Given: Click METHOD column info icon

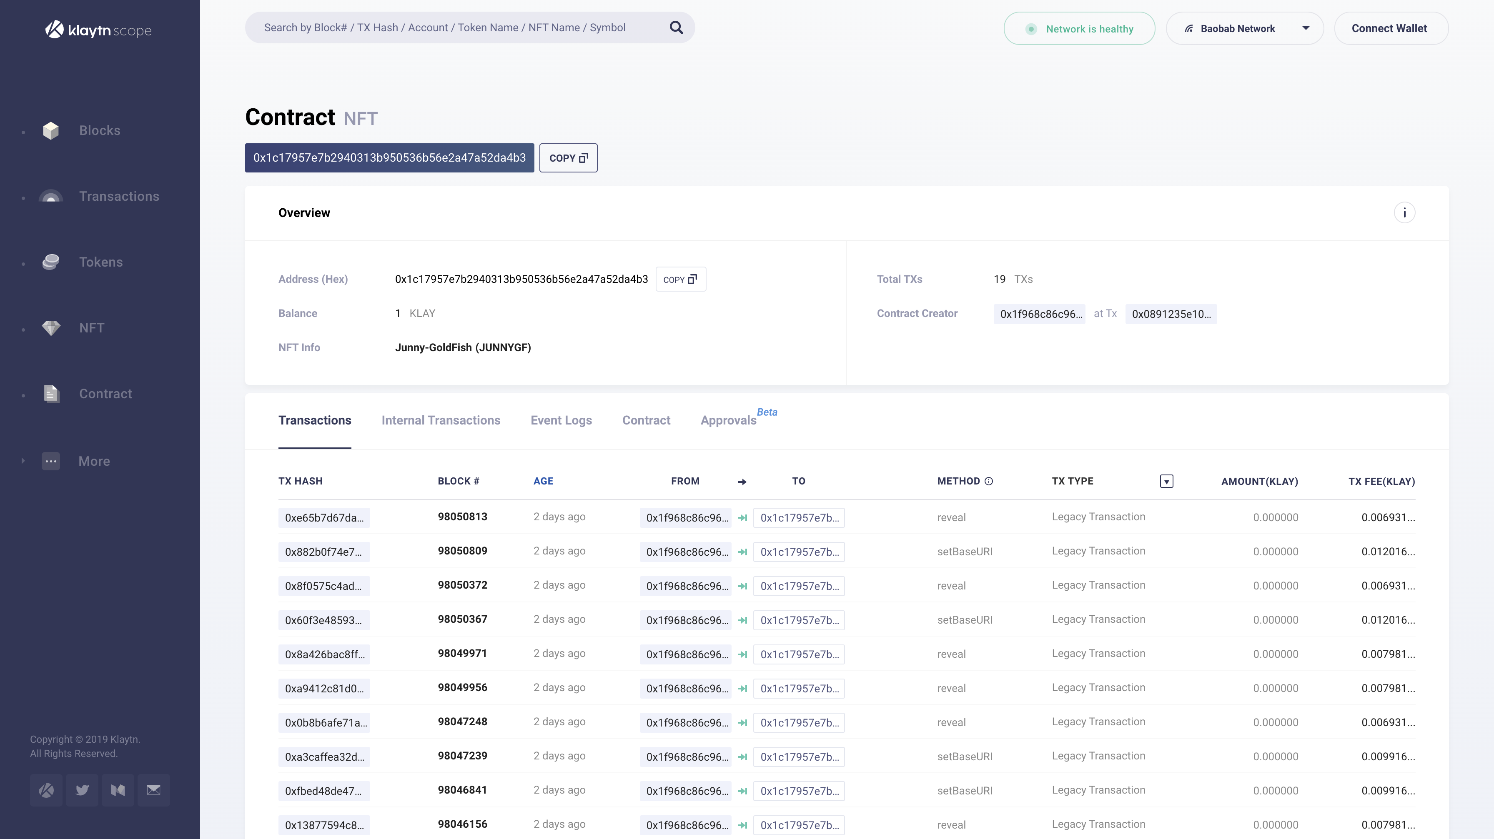Looking at the screenshot, I should [989, 481].
